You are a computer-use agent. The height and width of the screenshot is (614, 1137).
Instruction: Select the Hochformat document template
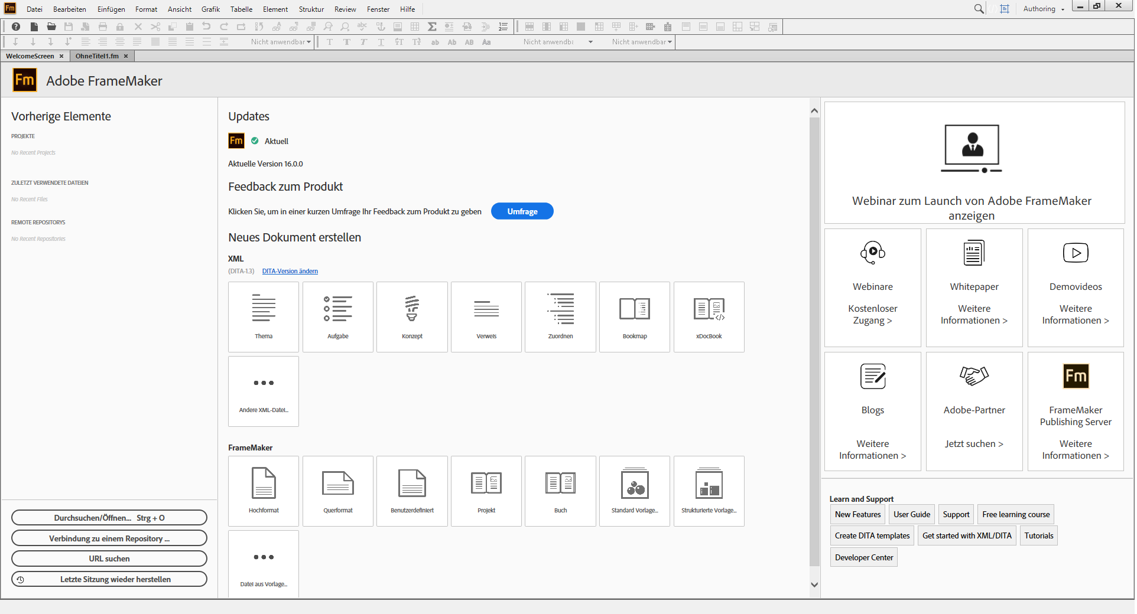(264, 491)
